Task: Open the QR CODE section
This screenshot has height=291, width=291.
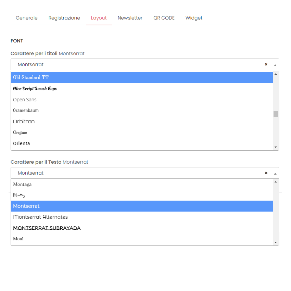Action: coord(164,18)
